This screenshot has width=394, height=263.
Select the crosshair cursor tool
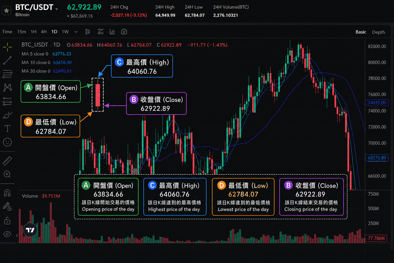coord(7,47)
